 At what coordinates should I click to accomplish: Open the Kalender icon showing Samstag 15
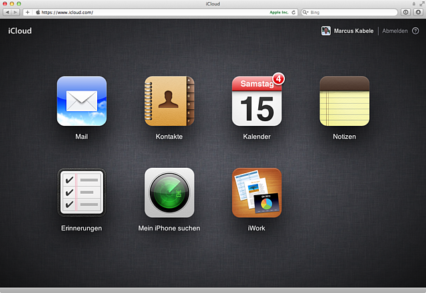pos(257,101)
